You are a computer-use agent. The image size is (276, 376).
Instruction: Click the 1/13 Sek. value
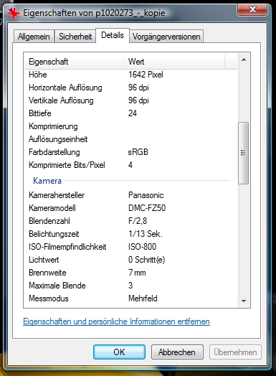point(146,234)
